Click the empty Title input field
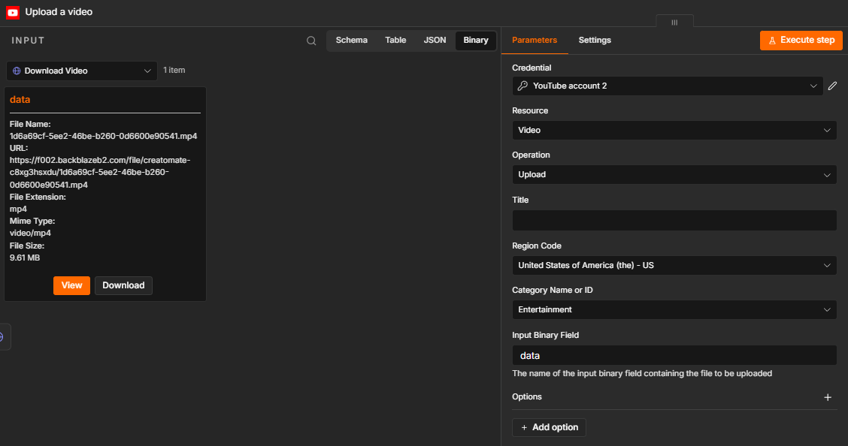This screenshot has width=848, height=446. (x=674, y=220)
